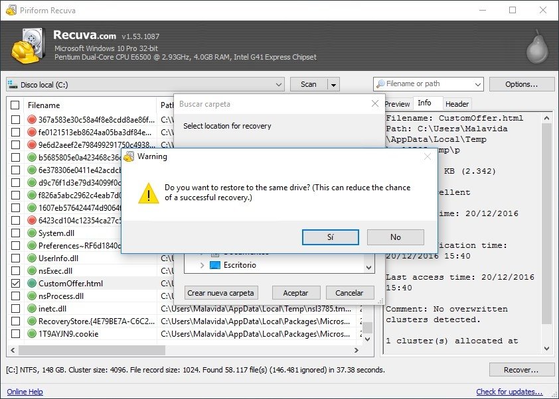The height and width of the screenshot is (399, 559).
Task: Click the status dot for CustomOffer.html
Action: (x=32, y=283)
